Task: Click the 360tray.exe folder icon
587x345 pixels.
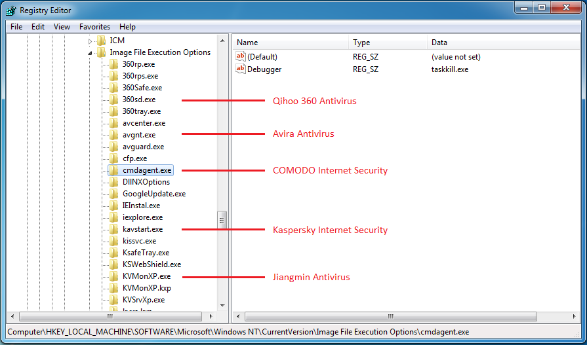Action: (x=114, y=111)
